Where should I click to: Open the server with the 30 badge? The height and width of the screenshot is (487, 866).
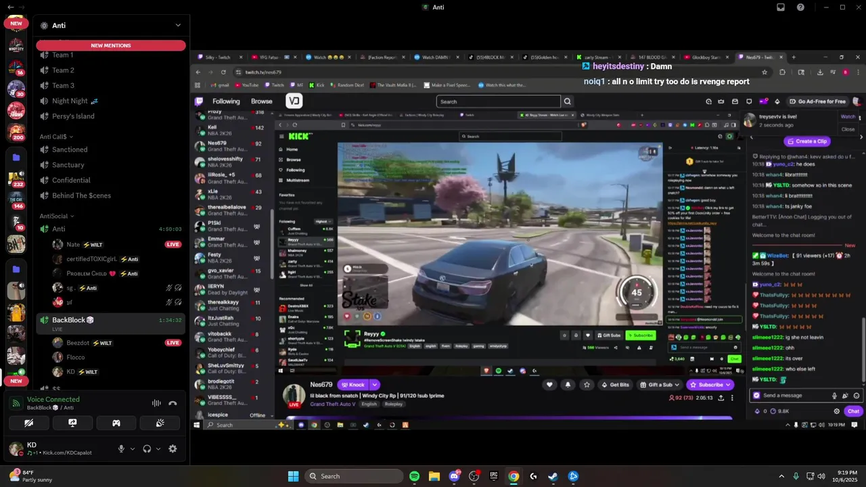(x=16, y=89)
